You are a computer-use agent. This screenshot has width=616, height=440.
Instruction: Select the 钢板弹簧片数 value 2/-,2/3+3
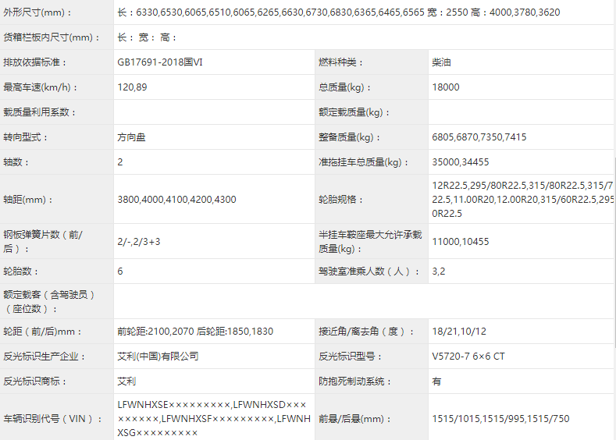[x=139, y=242]
